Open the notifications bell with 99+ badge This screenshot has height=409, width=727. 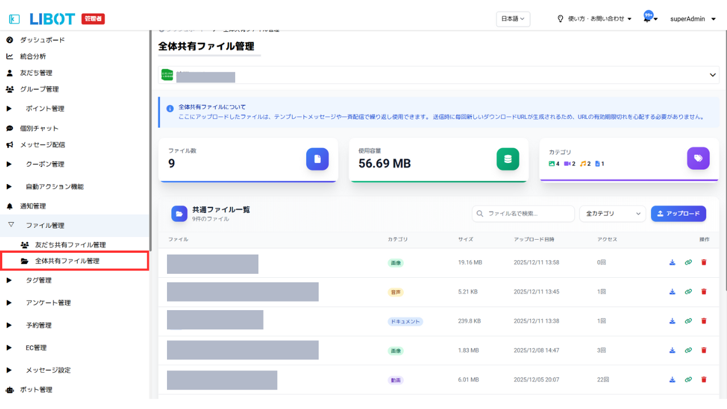point(648,18)
